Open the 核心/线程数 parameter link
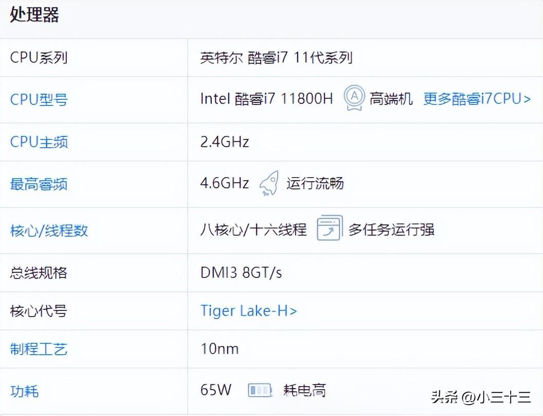 49,231
